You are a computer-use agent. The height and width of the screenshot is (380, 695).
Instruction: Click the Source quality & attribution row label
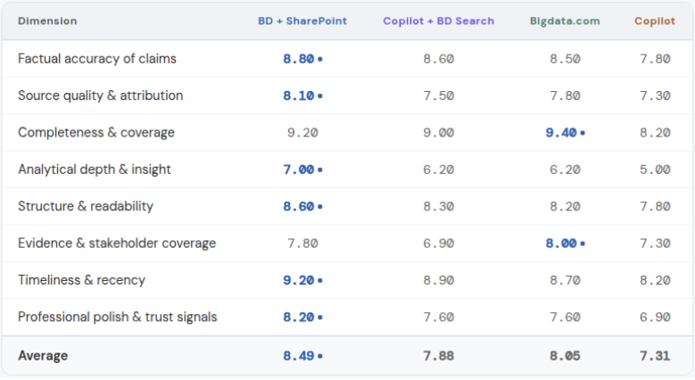pos(100,95)
